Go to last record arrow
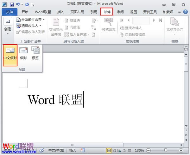 click(161, 20)
